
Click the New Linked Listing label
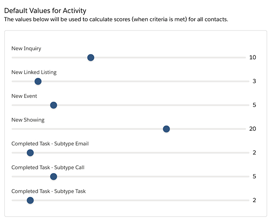(x=34, y=72)
